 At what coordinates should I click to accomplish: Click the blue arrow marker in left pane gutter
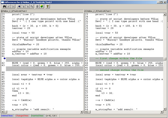coord(5,58)
